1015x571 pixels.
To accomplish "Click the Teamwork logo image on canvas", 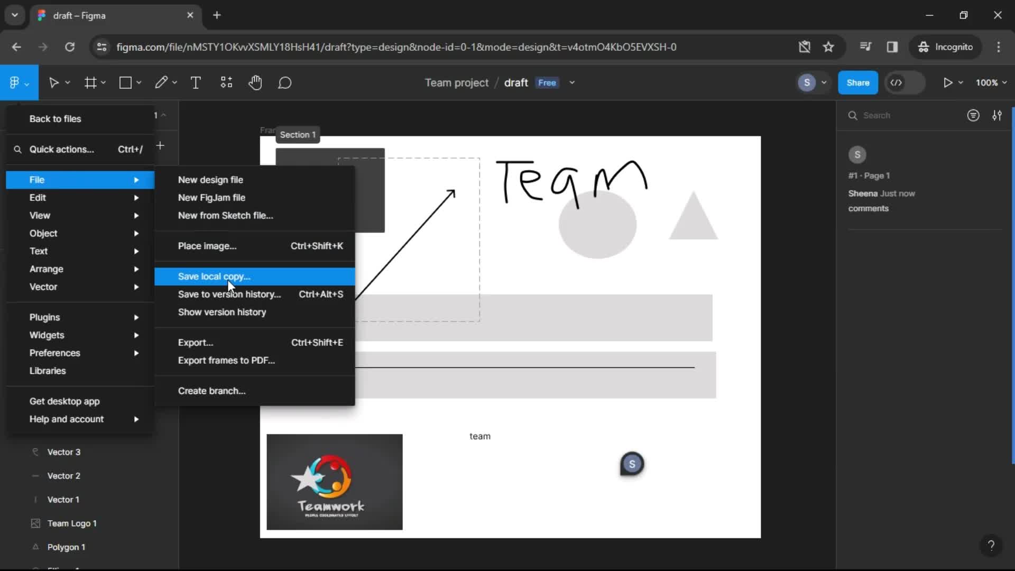I will 335,482.
